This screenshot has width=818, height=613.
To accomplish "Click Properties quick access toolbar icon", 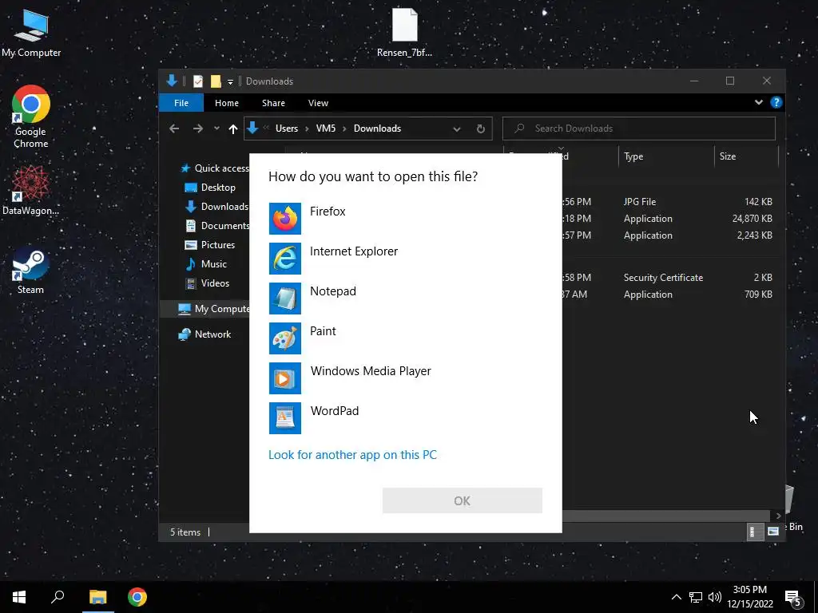I will (x=198, y=81).
